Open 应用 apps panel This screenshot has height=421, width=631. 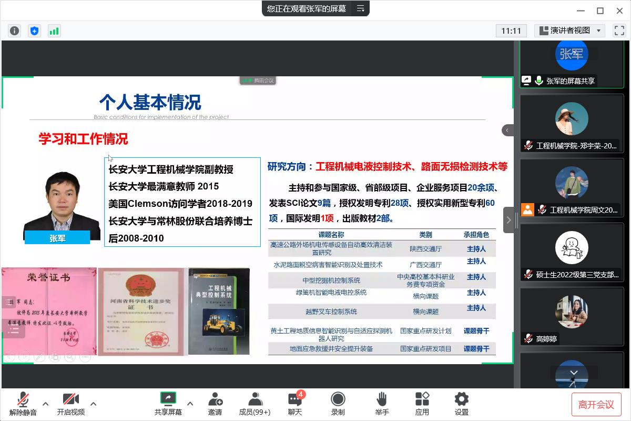click(x=422, y=403)
